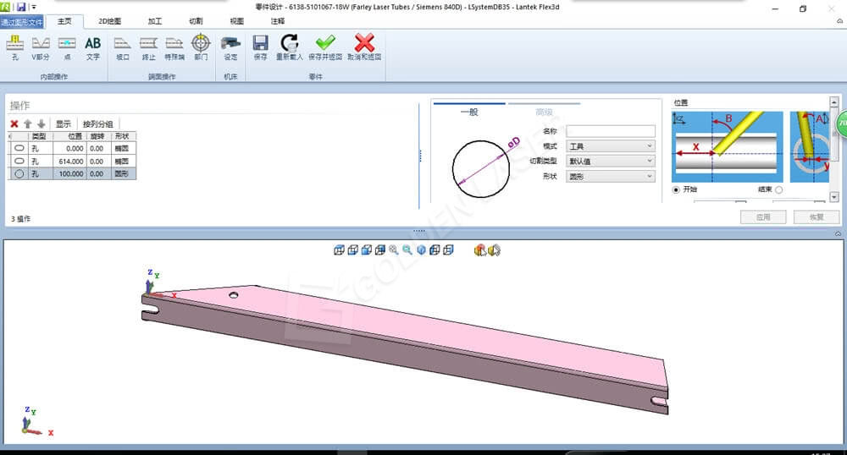This screenshot has height=455, width=847.
Task: Click the 应用 apply button
Action: 763,217
